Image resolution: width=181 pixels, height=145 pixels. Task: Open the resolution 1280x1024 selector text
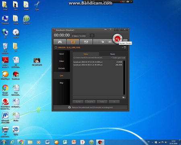point(69,48)
